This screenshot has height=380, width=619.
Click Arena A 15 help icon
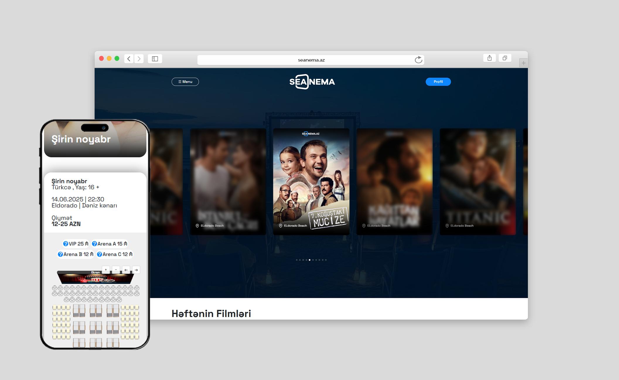pos(94,244)
